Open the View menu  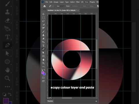pyautogui.click(x=87, y=2)
